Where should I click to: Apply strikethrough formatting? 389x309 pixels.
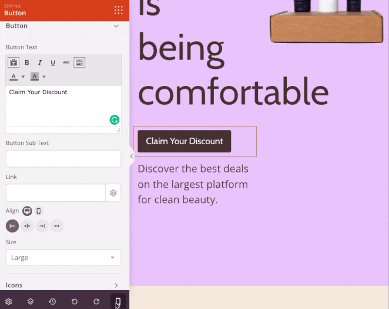tap(66, 62)
